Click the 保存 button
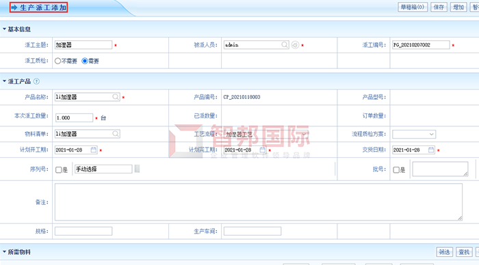Image resolution: width=479 pixels, height=265 pixels. [439, 7]
